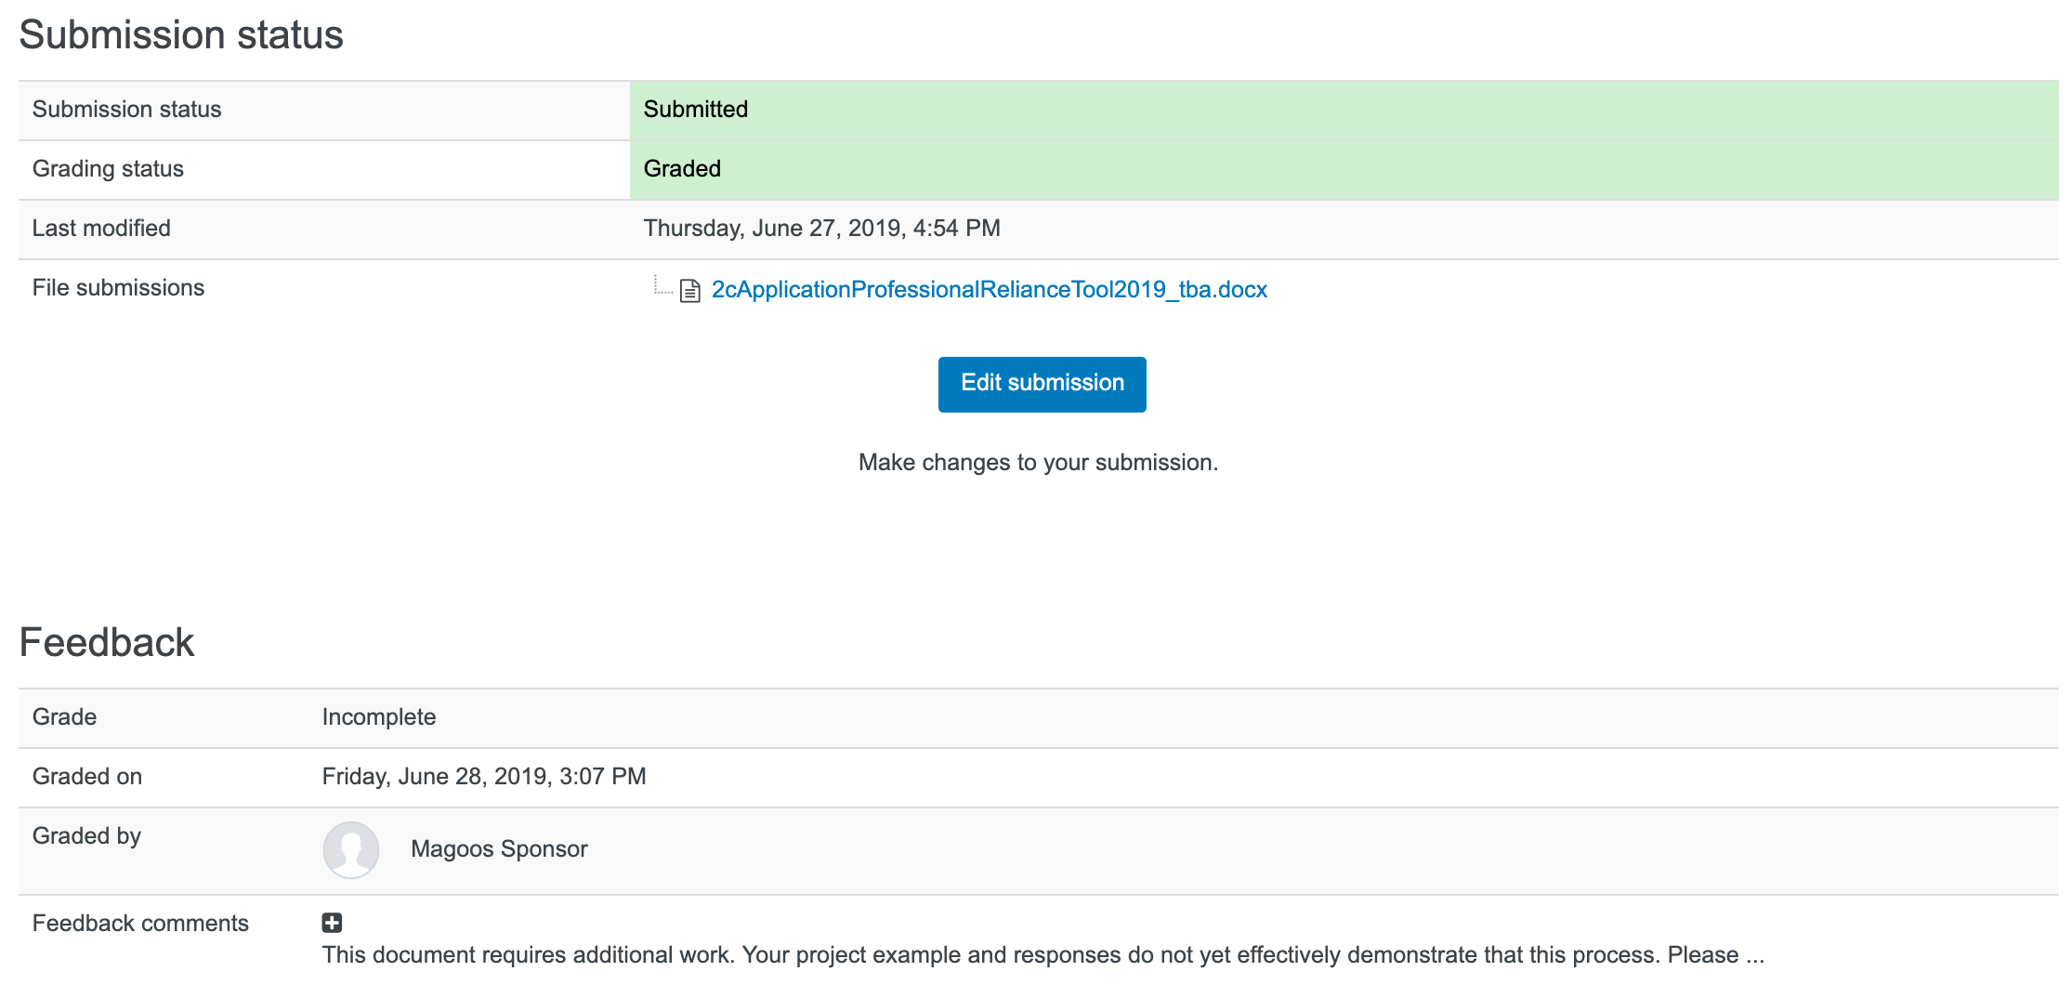Click the Grading status row label

click(108, 169)
